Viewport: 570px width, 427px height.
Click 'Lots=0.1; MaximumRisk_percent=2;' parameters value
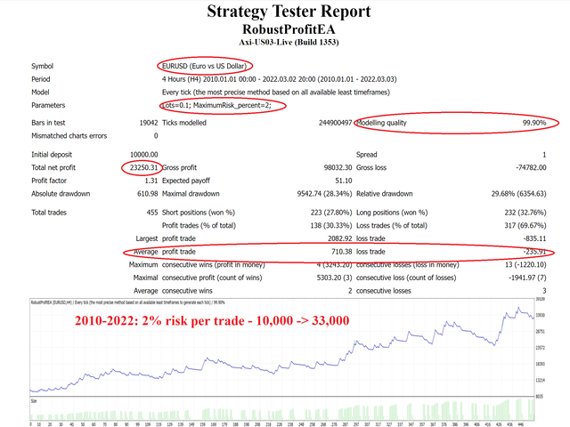pos(216,105)
